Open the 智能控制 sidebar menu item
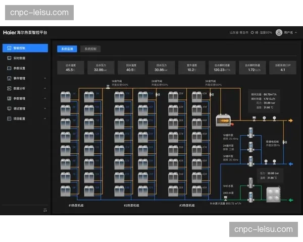Screen dimensions: 303x242 [25, 48]
